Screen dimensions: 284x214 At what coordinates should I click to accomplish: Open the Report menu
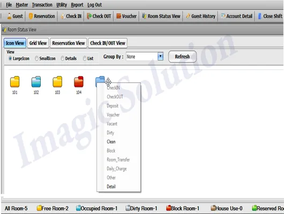(x=77, y=5)
